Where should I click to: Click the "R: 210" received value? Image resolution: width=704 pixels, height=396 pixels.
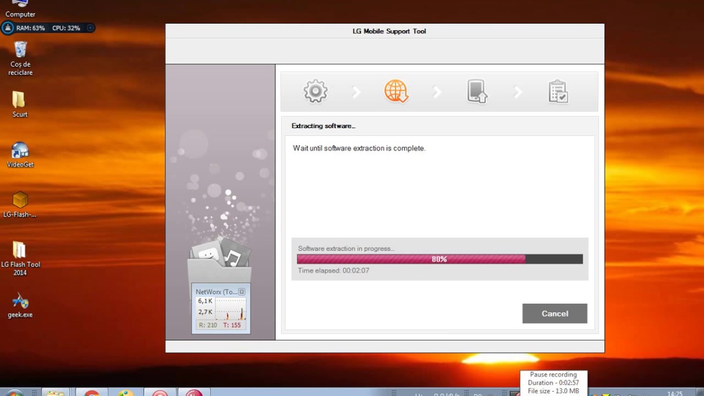pos(208,325)
